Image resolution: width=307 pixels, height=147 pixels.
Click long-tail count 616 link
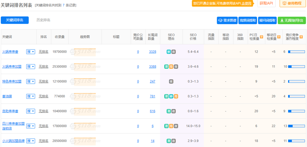click(x=152, y=111)
